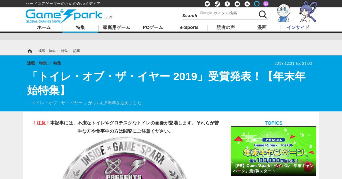
Task: Open the e-Sports menu tab
Action: point(189,28)
